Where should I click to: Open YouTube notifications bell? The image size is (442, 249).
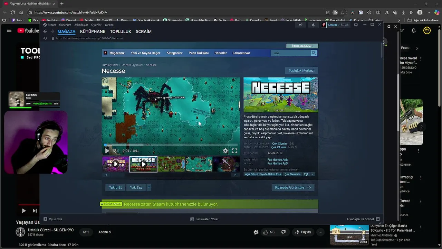414,30
